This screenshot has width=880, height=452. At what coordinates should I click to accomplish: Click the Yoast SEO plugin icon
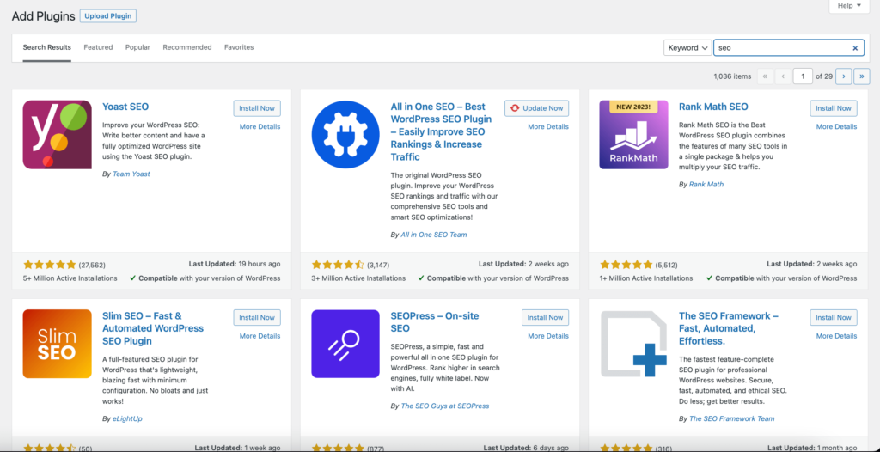[x=57, y=134]
